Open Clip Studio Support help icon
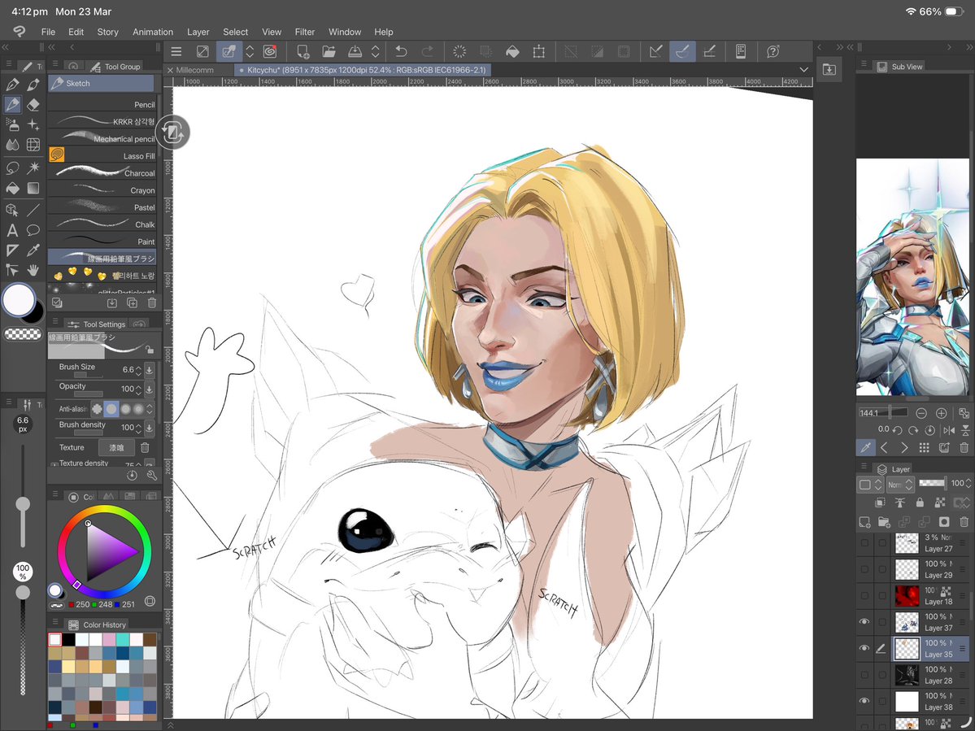 pos(773,51)
